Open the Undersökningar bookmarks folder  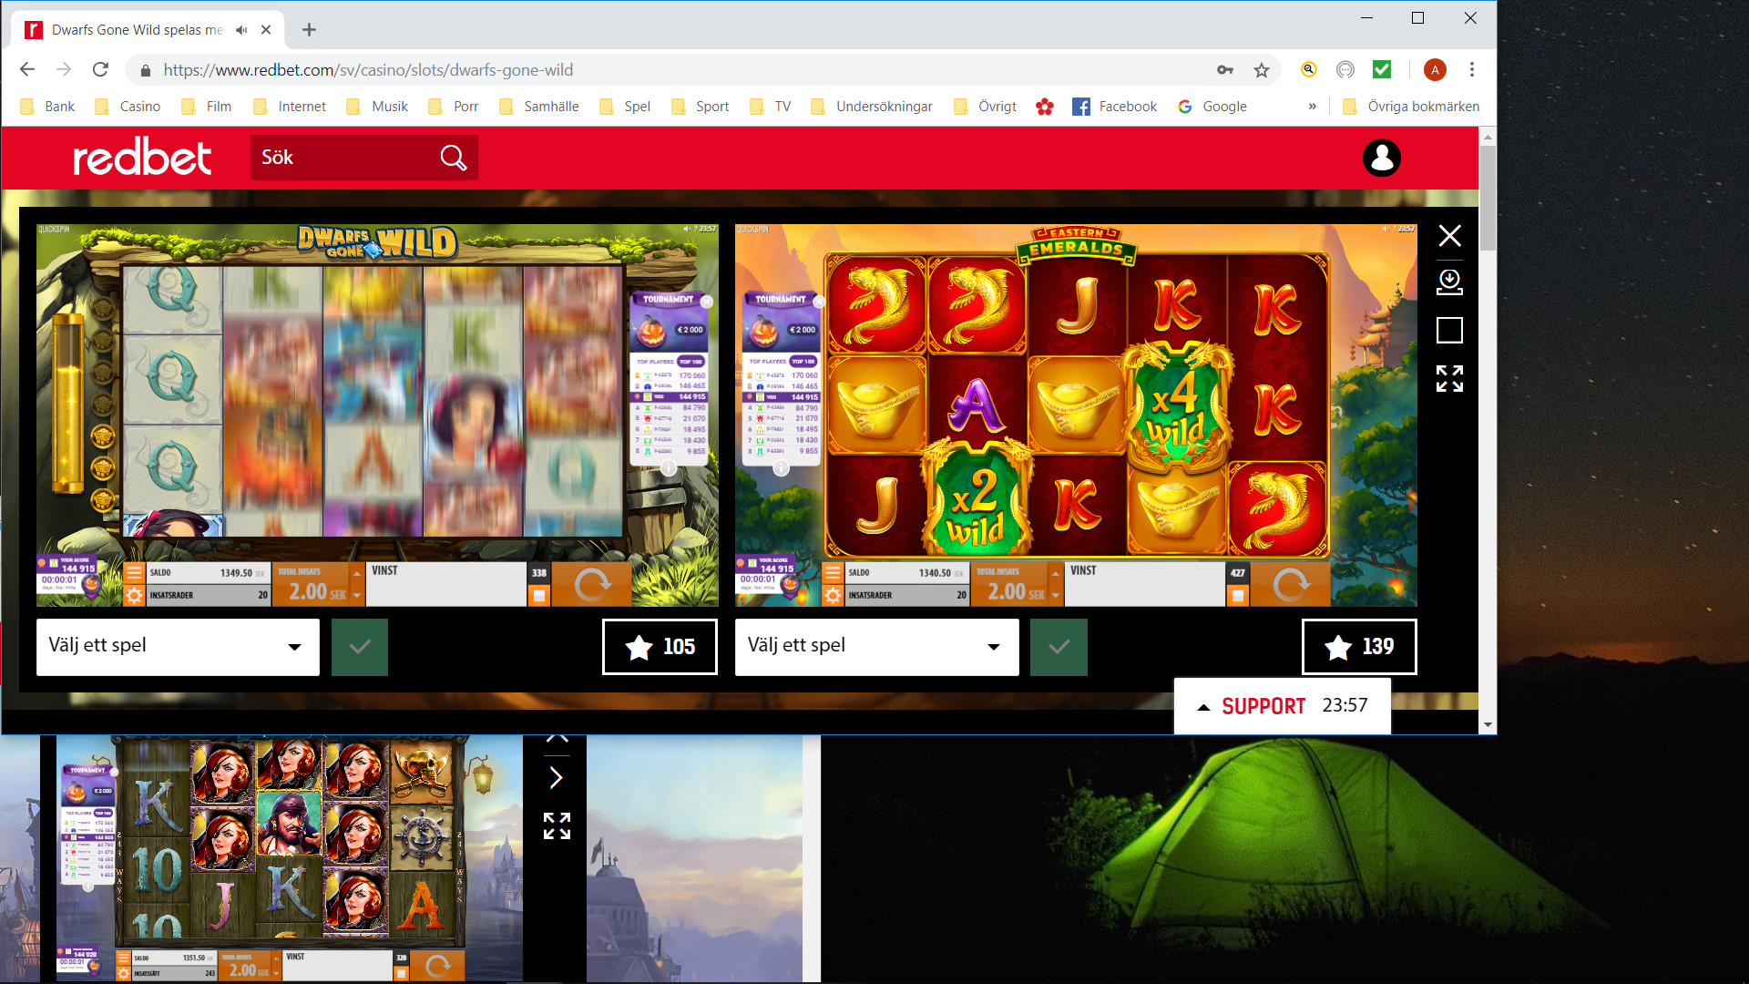coord(872,107)
